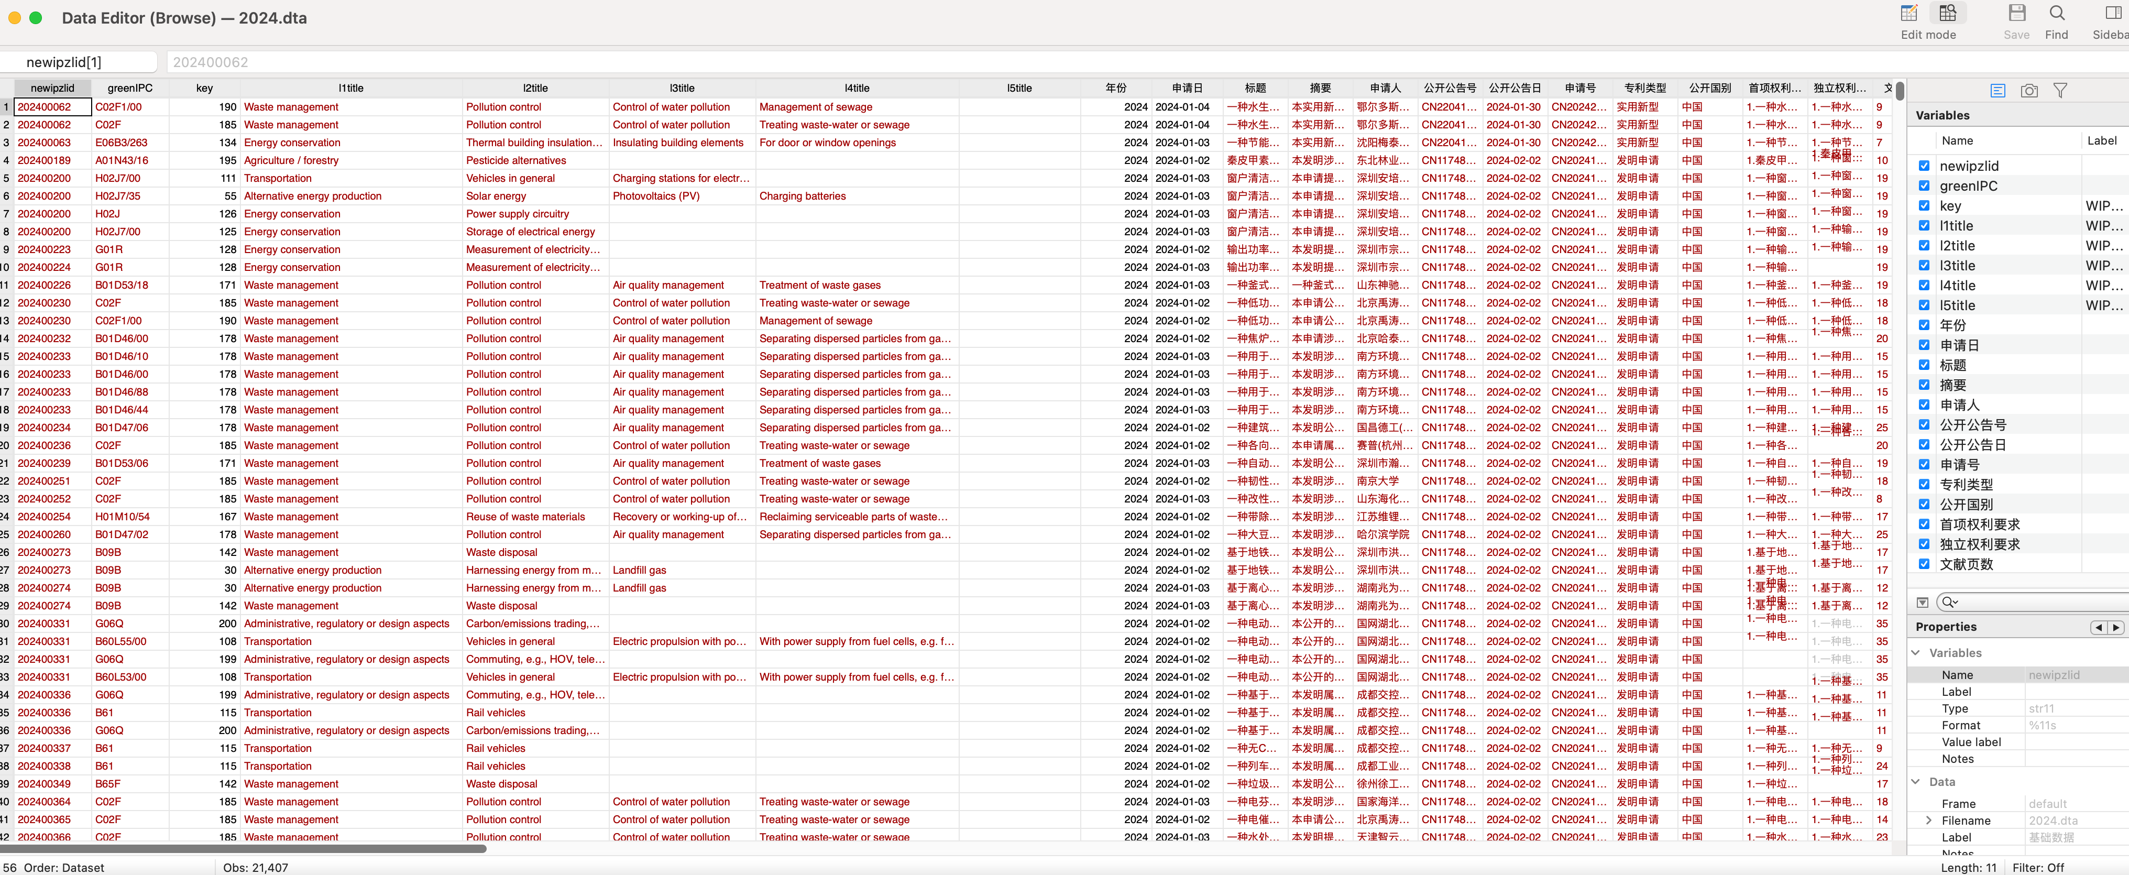This screenshot has width=2129, height=875.
Task: Open the Snapshots camera icon panel
Action: (x=2029, y=91)
